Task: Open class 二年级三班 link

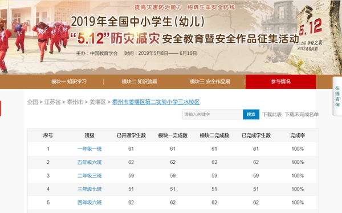Action: click(89, 176)
